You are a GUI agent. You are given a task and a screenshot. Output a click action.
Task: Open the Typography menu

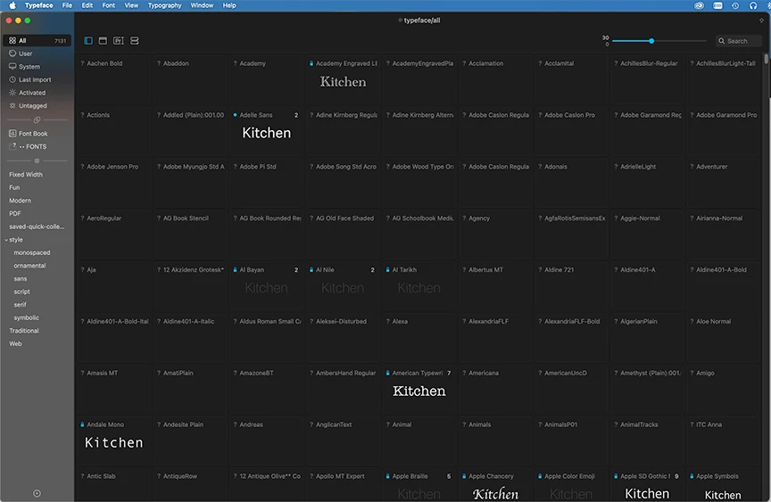pyautogui.click(x=165, y=5)
